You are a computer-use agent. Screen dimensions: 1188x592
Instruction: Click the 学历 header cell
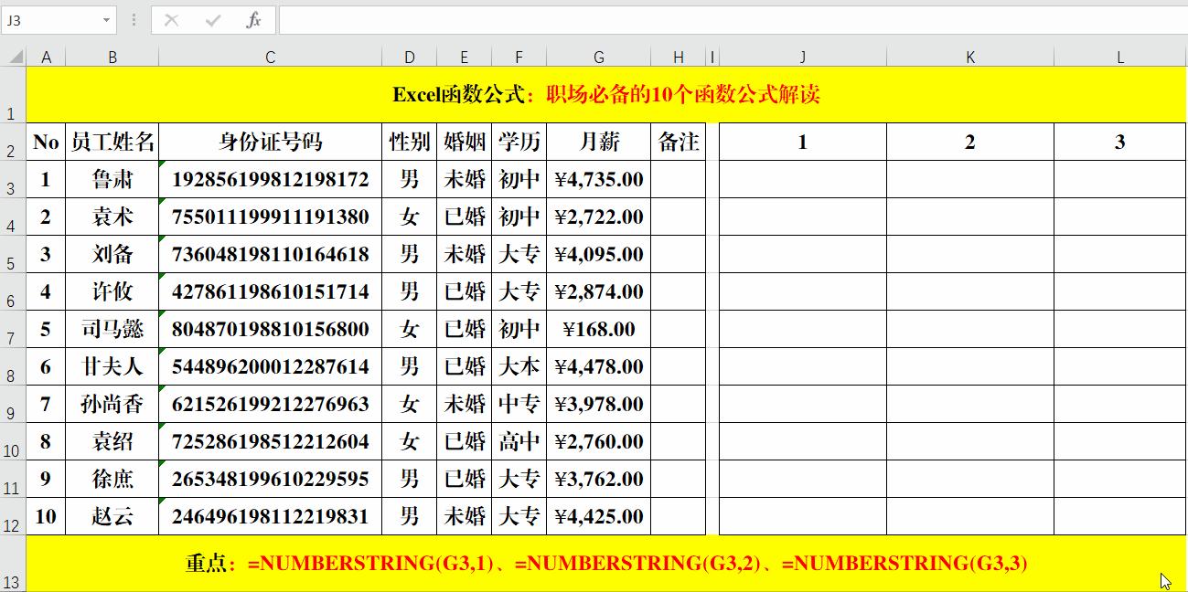[519, 142]
